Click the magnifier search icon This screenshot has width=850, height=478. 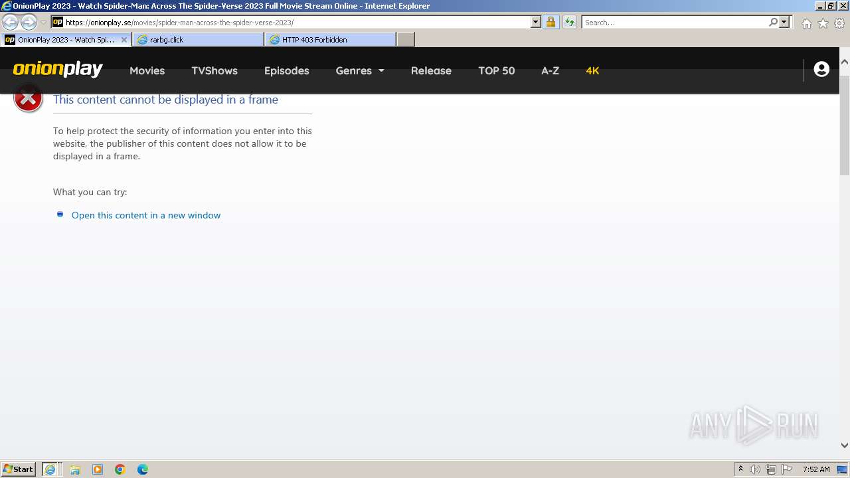point(773,22)
